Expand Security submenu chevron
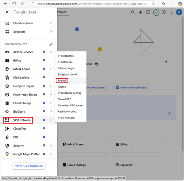The image size is (184, 181). click(x=51, y=146)
